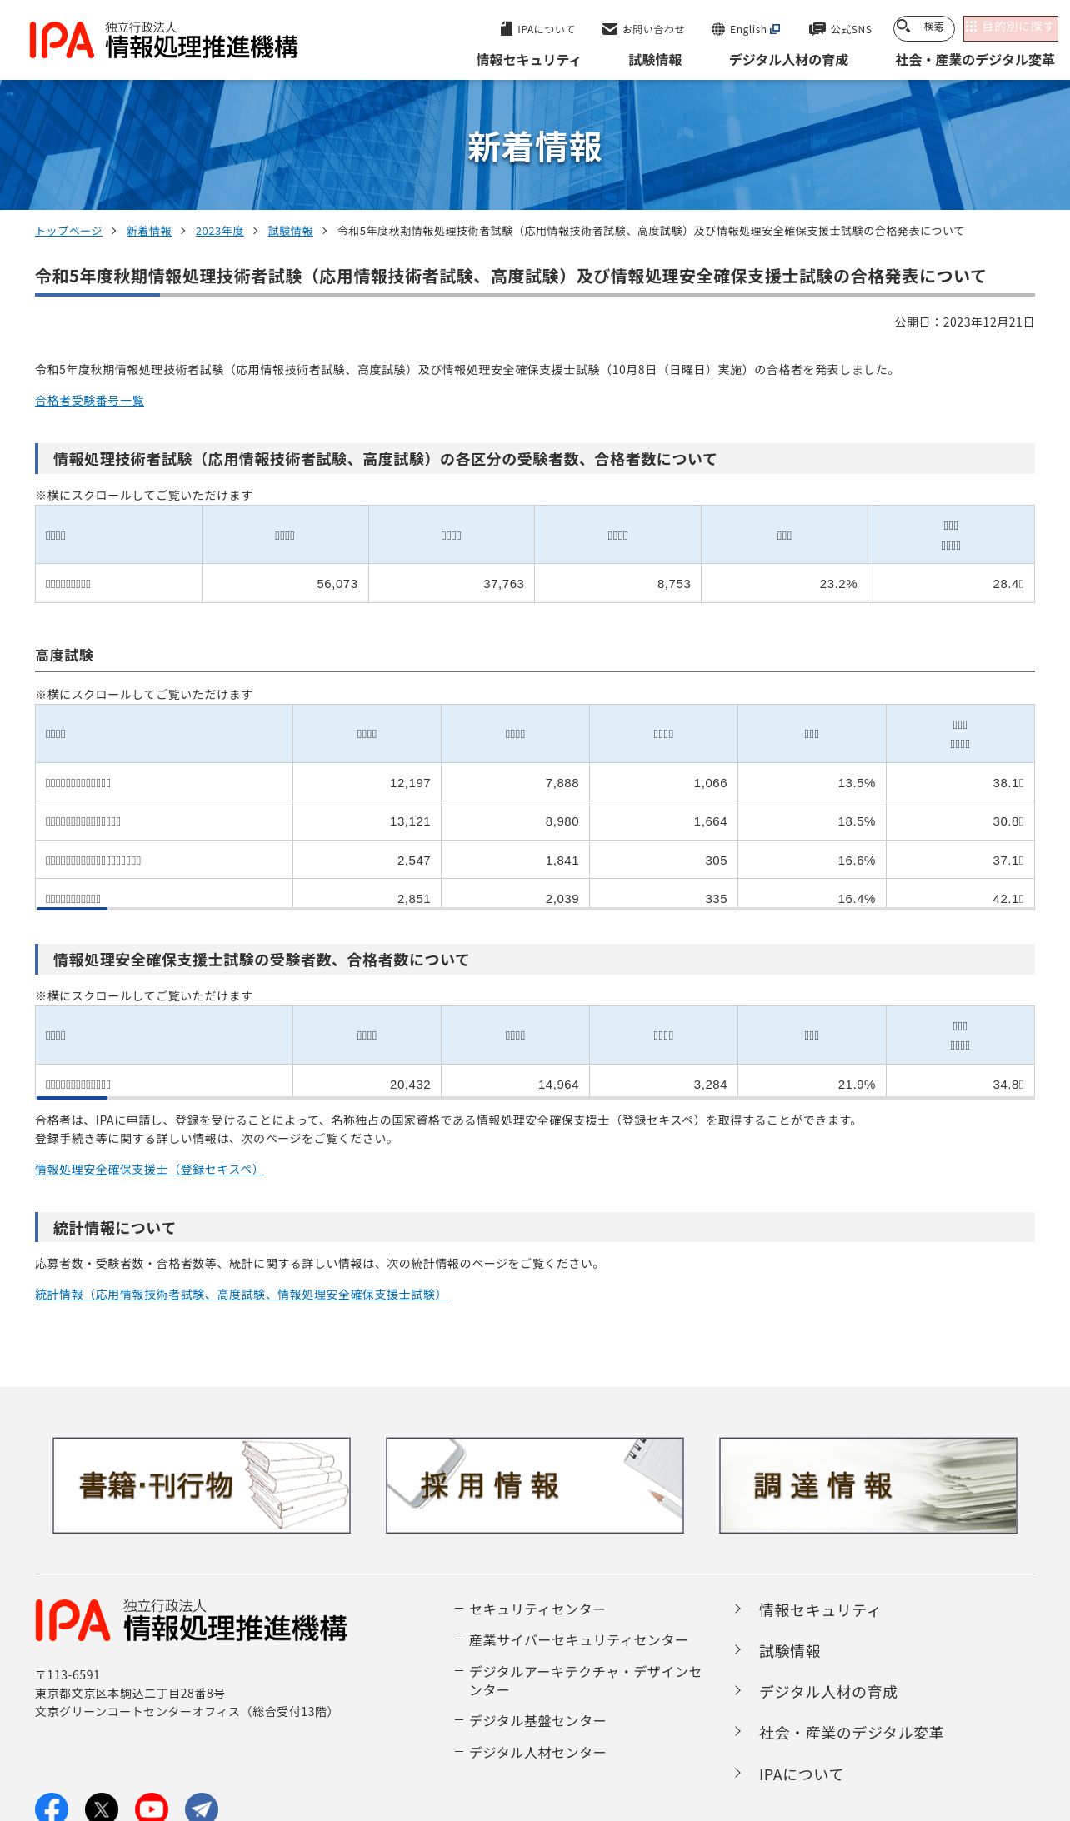Open 情報処理安全確保支援士（登録セキスペ） link

click(x=149, y=1170)
